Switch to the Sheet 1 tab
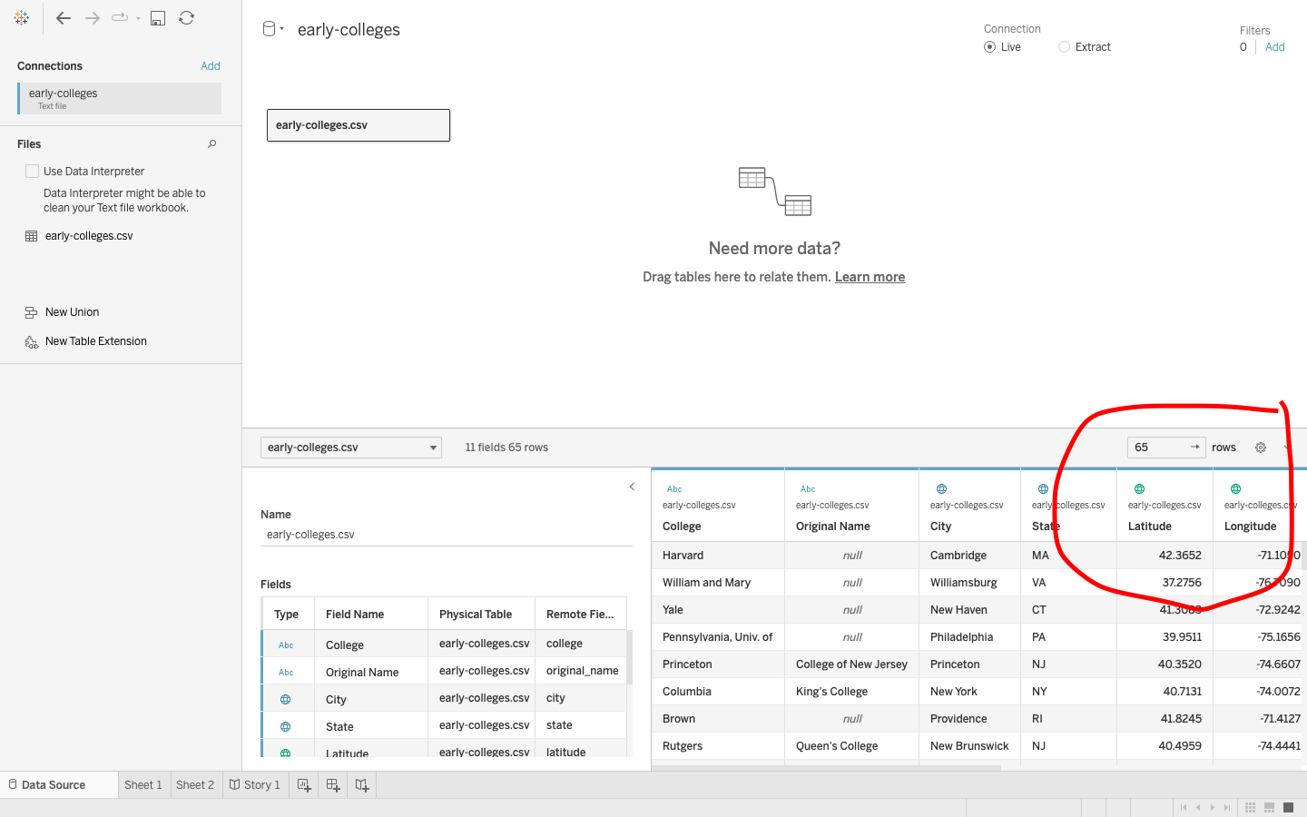This screenshot has width=1307, height=817. tap(143, 785)
